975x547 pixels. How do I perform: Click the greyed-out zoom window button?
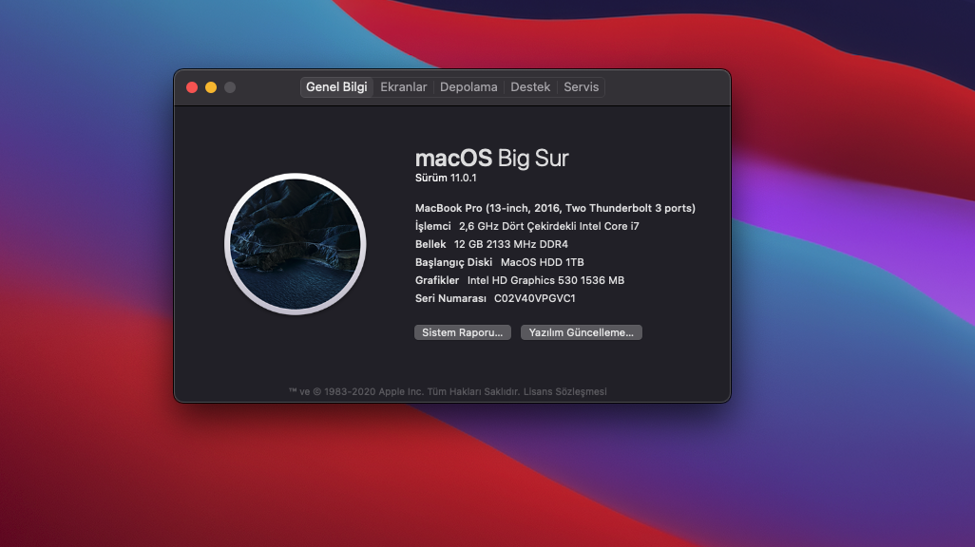[230, 87]
